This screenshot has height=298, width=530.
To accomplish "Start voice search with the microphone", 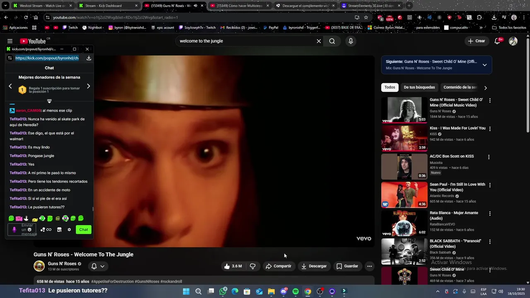I will coord(351,41).
